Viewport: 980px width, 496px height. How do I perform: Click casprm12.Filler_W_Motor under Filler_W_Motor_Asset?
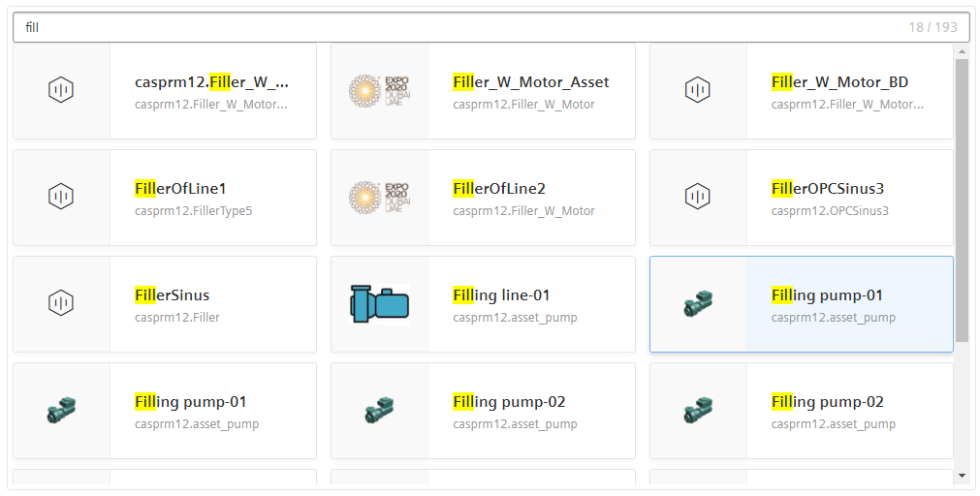tap(523, 105)
